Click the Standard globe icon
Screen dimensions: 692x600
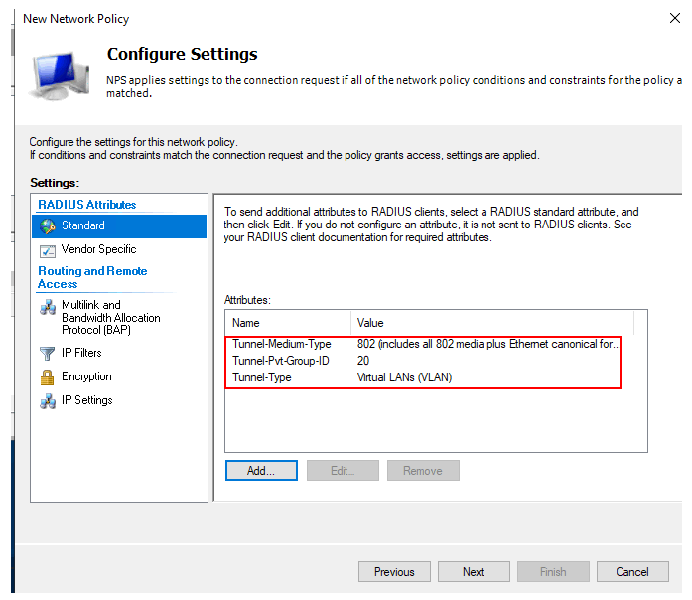[x=47, y=226]
